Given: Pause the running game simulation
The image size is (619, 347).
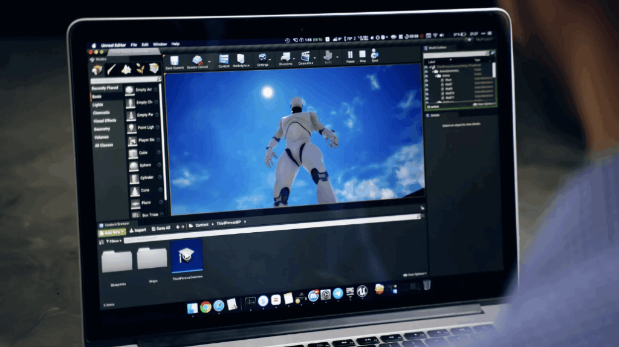Looking at the screenshot, I should click(x=350, y=56).
